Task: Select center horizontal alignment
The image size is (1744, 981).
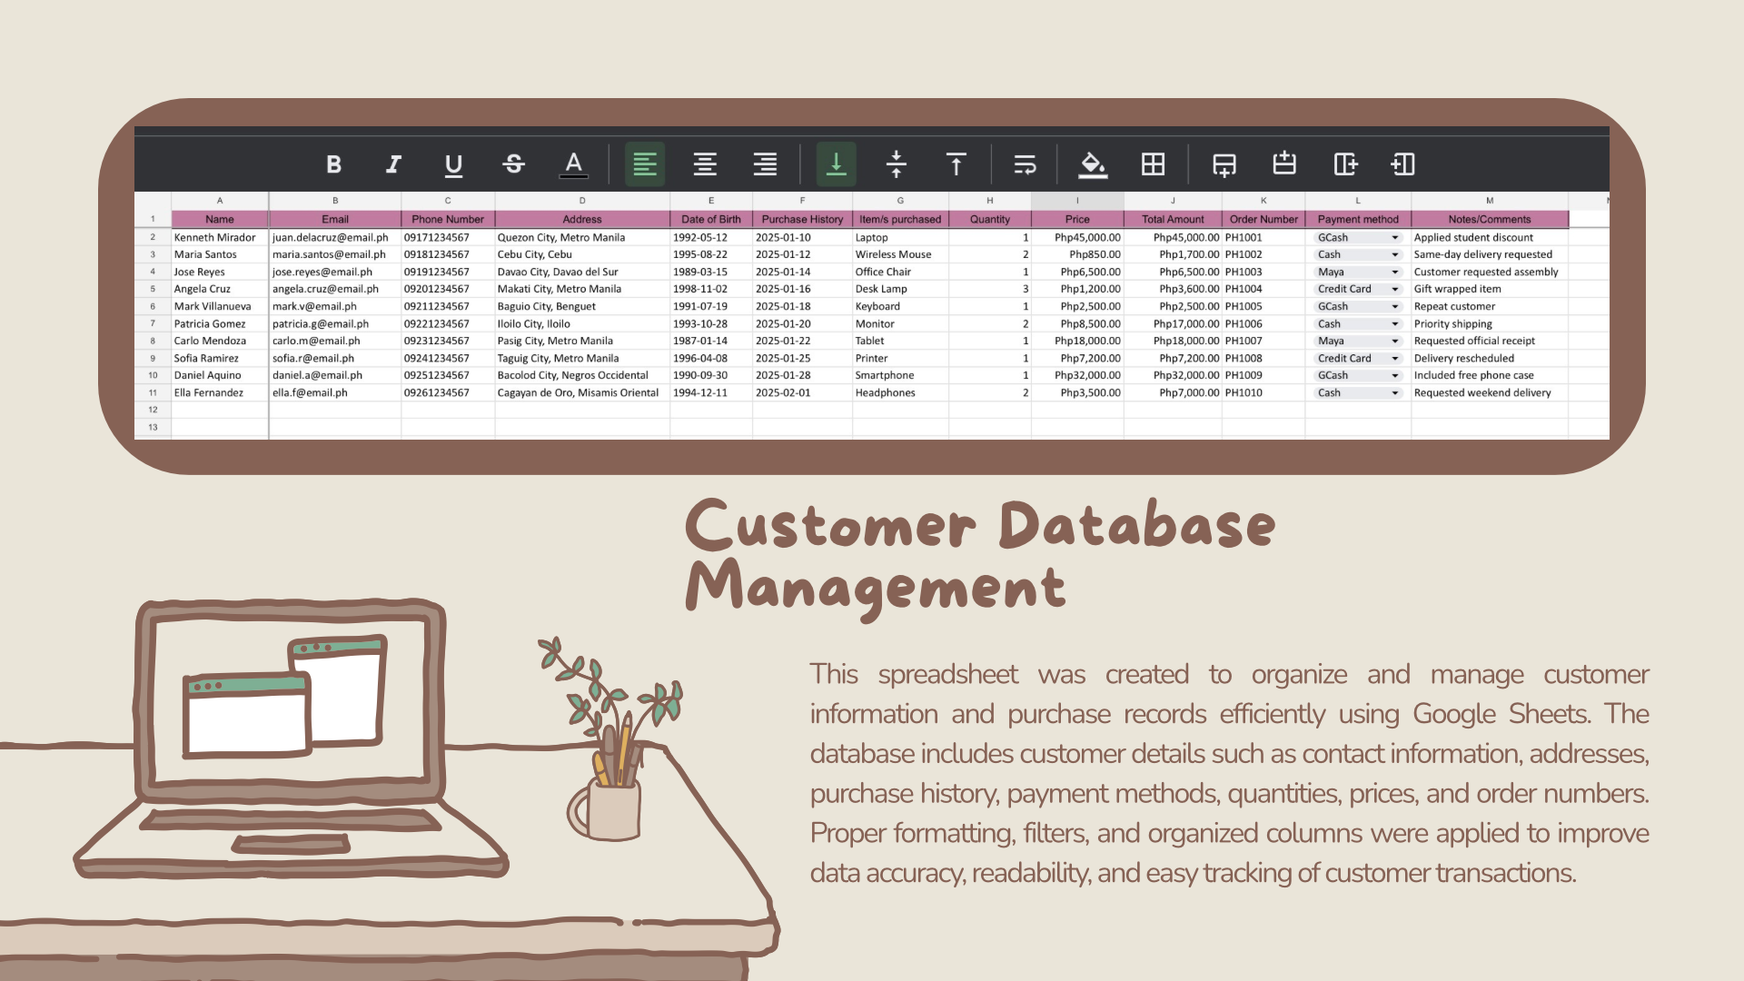Action: 705,164
